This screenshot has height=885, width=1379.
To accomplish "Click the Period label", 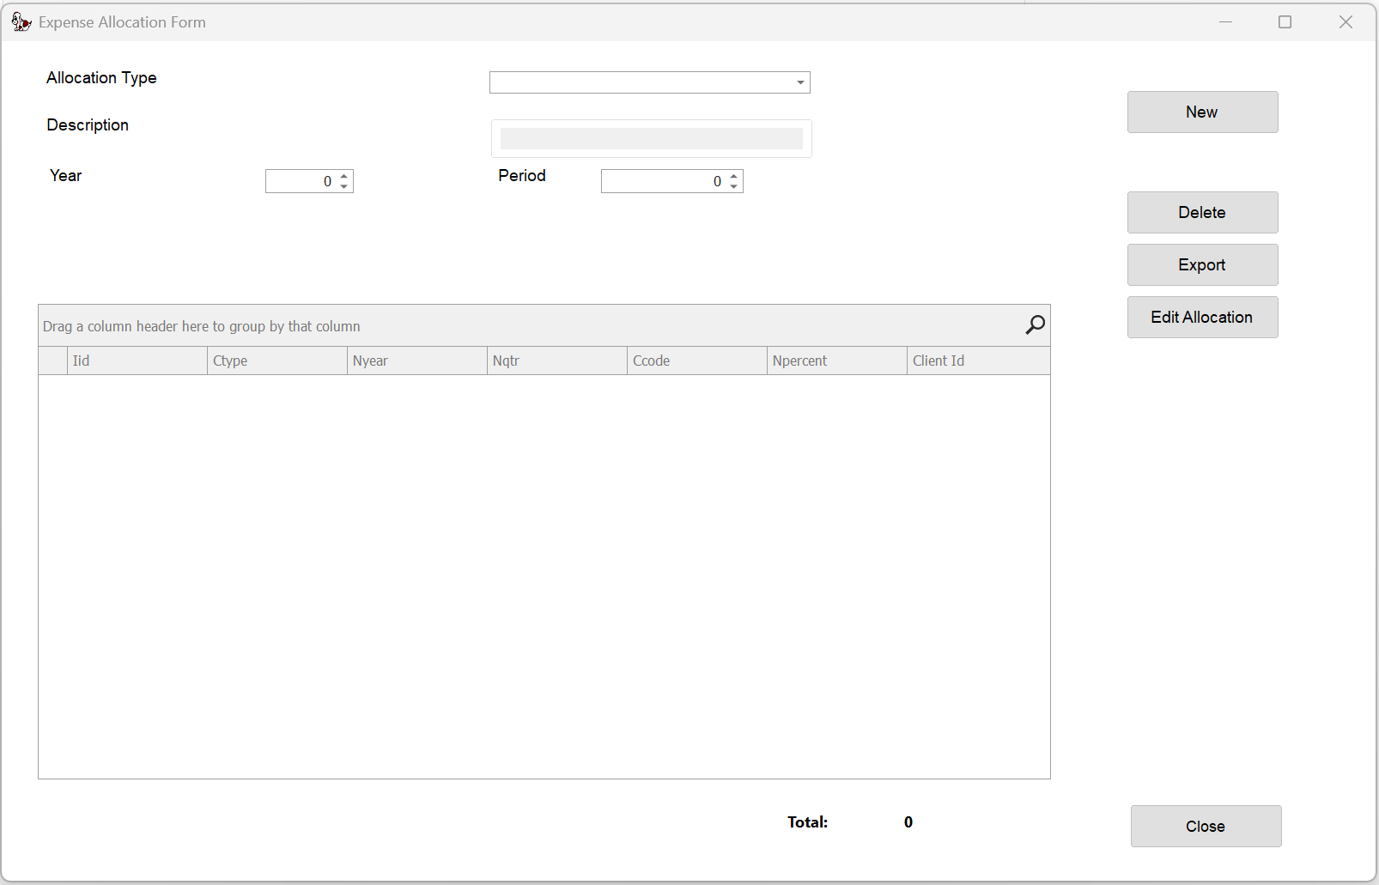I will point(522,176).
